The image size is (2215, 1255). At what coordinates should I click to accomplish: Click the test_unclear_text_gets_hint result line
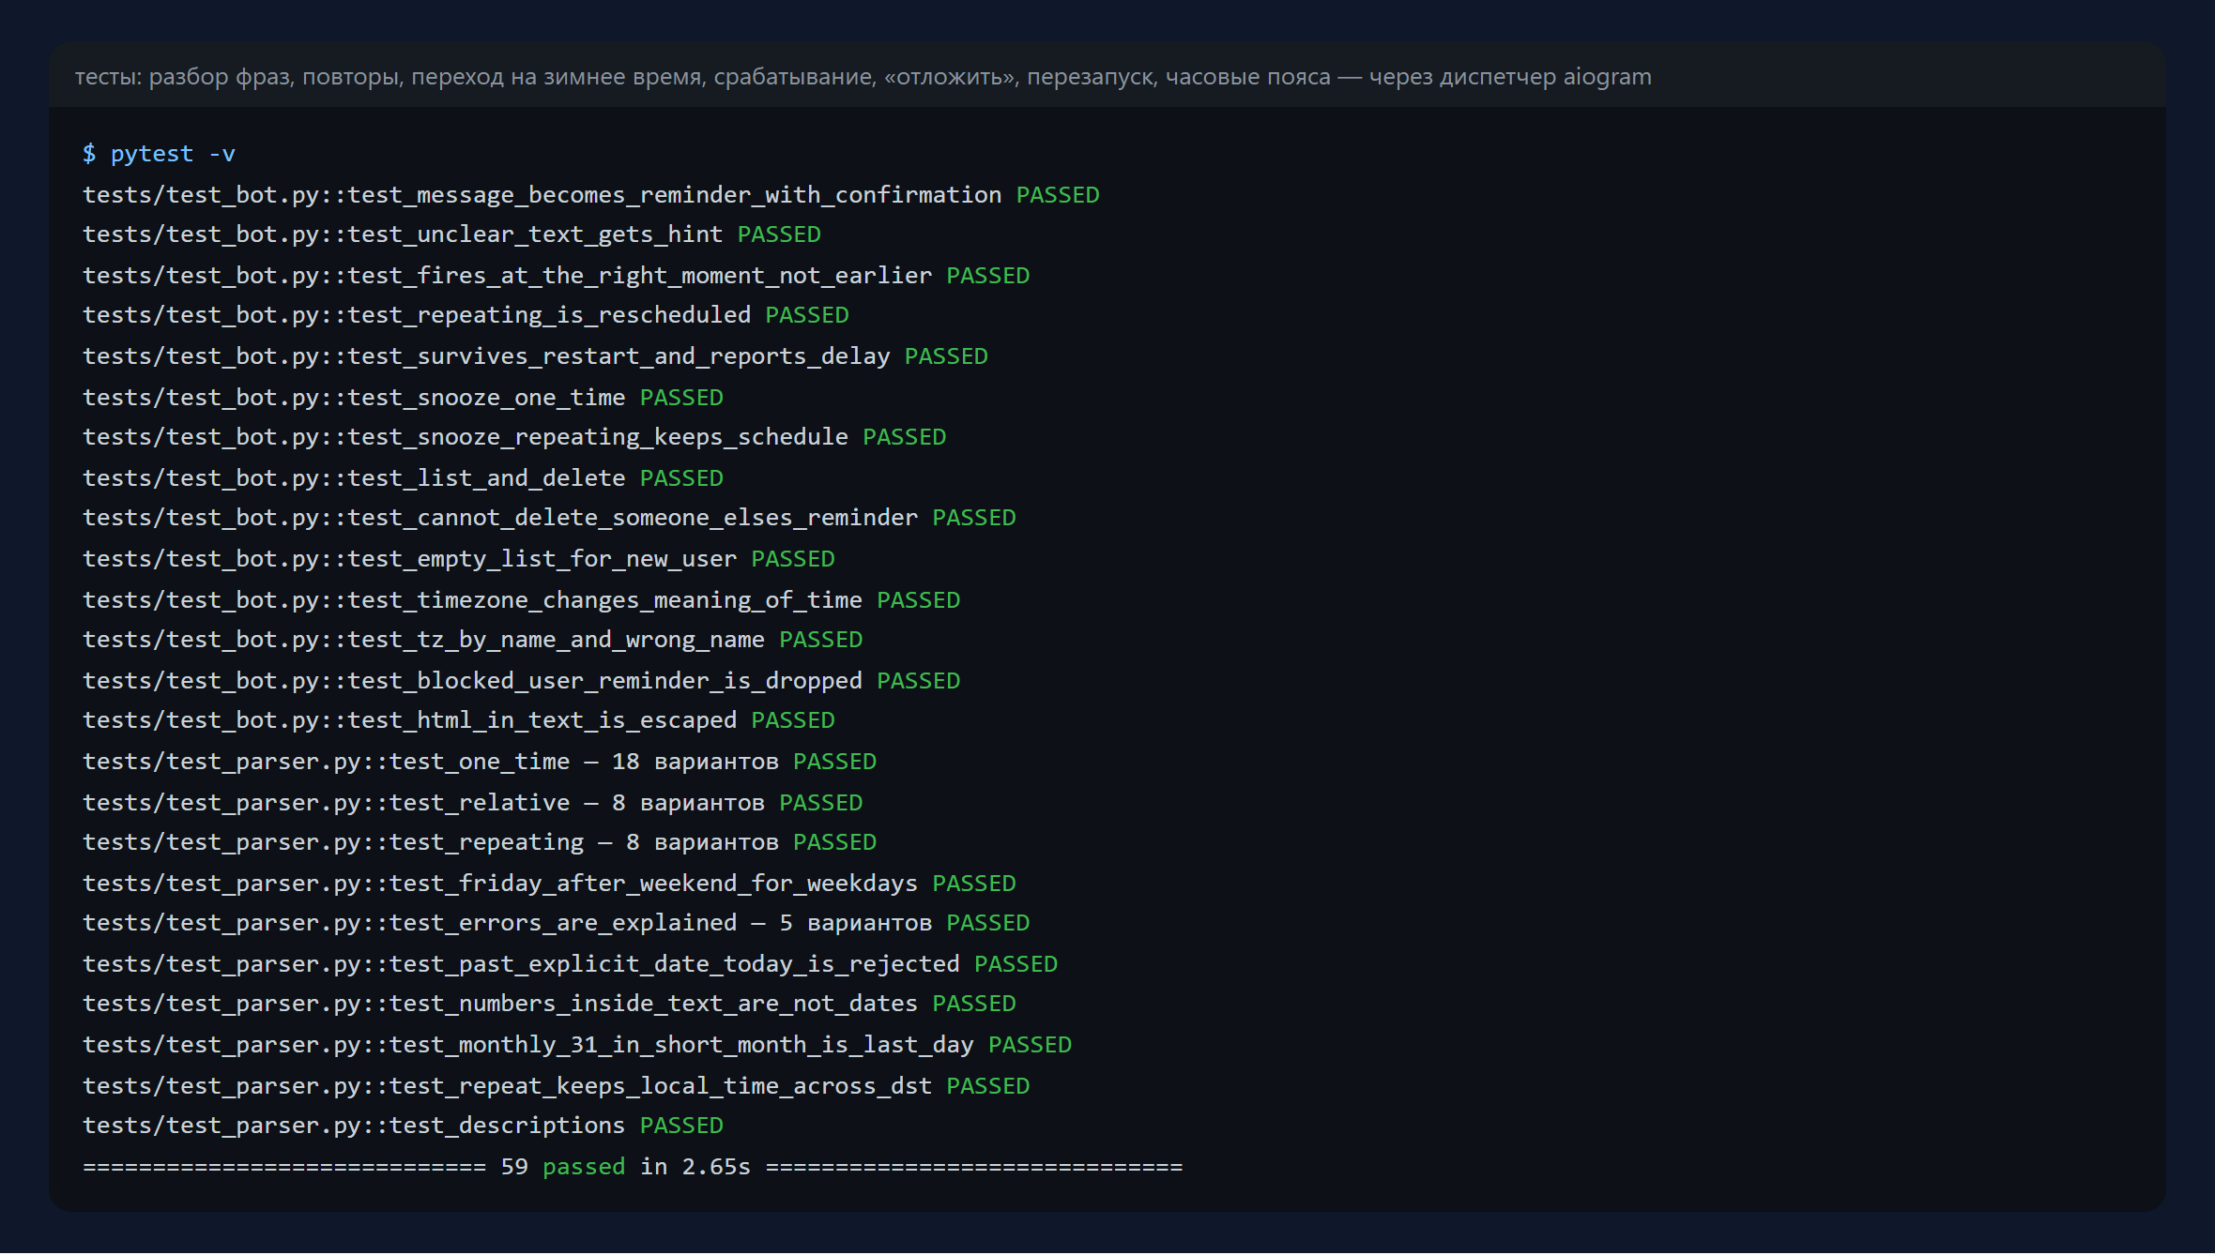tap(451, 234)
